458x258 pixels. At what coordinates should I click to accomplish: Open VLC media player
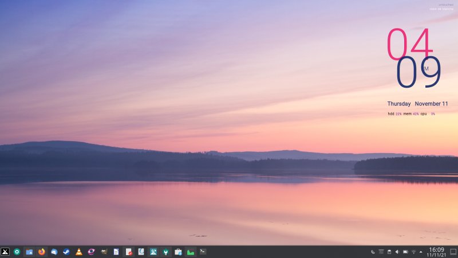click(x=79, y=252)
